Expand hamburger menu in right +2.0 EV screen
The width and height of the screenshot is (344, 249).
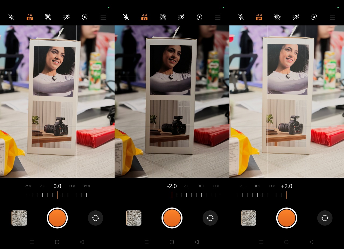(x=332, y=17)
